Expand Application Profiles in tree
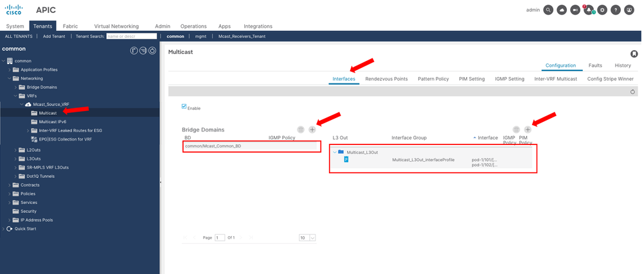This screenshot has height=274, width=642. [10, 69]
